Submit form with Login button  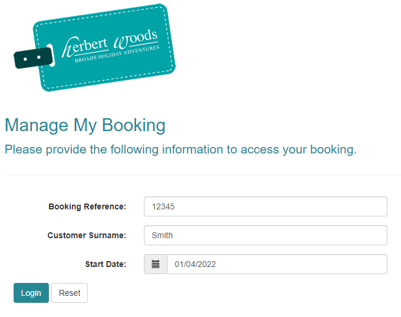(x=31, y=293)
